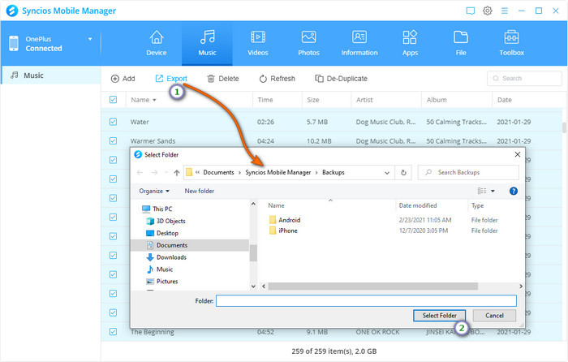Sort by the Name column header
Screen dimensions: 568x362
(144, 100)
